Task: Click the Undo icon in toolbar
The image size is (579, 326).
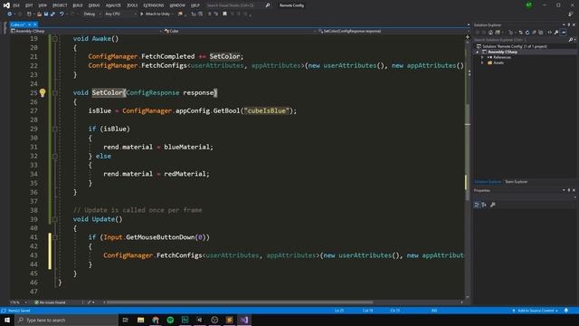Action: 62,14
